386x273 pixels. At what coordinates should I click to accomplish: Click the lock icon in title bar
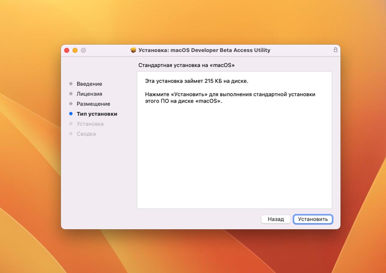tap(335, 50)
